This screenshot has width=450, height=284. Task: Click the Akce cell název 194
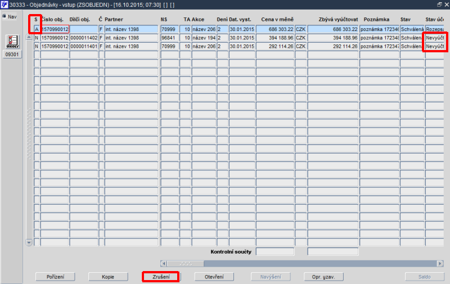click(x=204, y=38)
